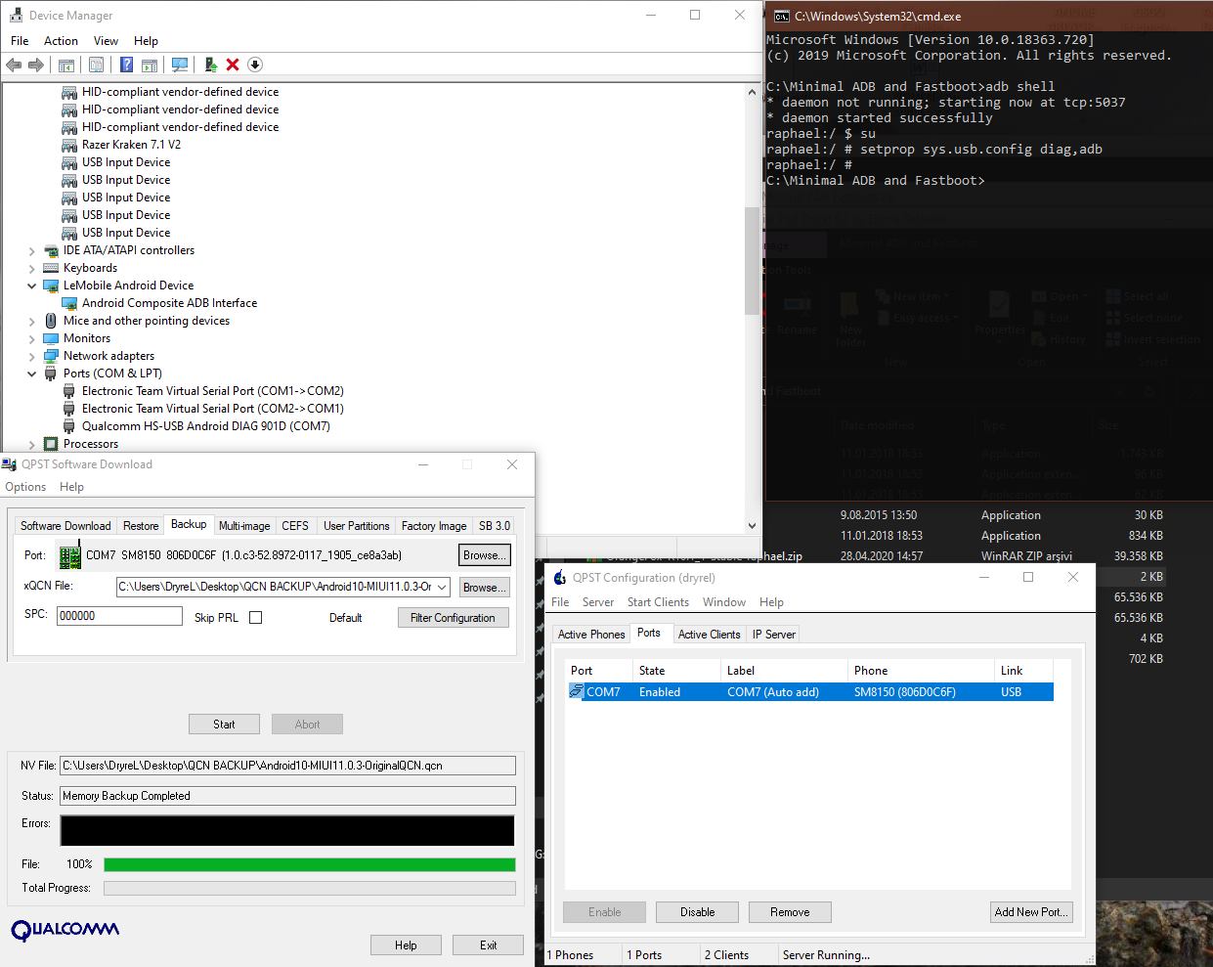Open the View menu in Device Manager

(x=106, y=41)
